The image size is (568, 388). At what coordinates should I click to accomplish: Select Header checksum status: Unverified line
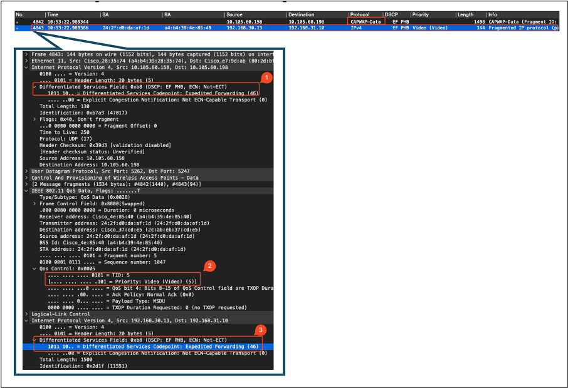coord(92,152)
